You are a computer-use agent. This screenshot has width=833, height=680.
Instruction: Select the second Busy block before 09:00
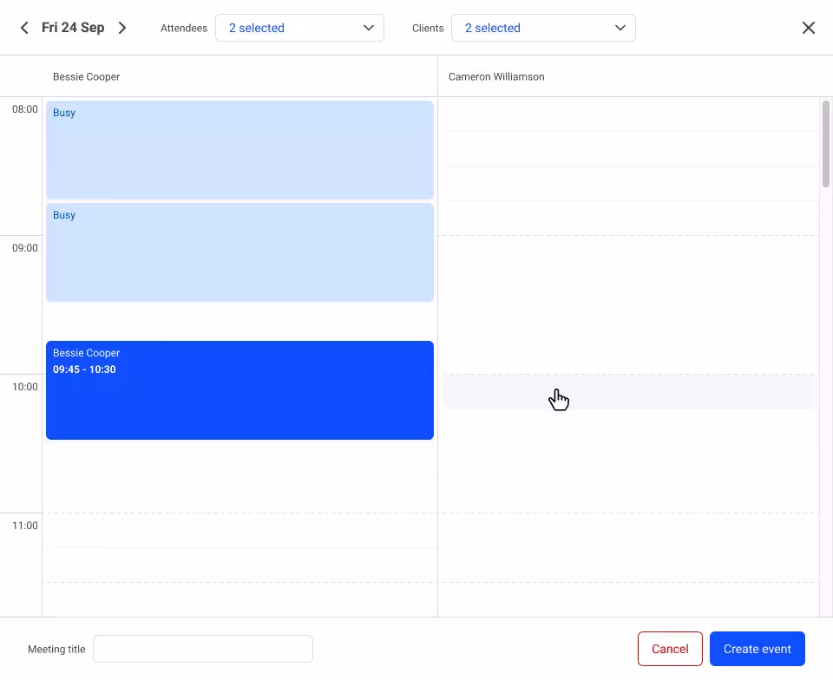[x=239, y=252]
